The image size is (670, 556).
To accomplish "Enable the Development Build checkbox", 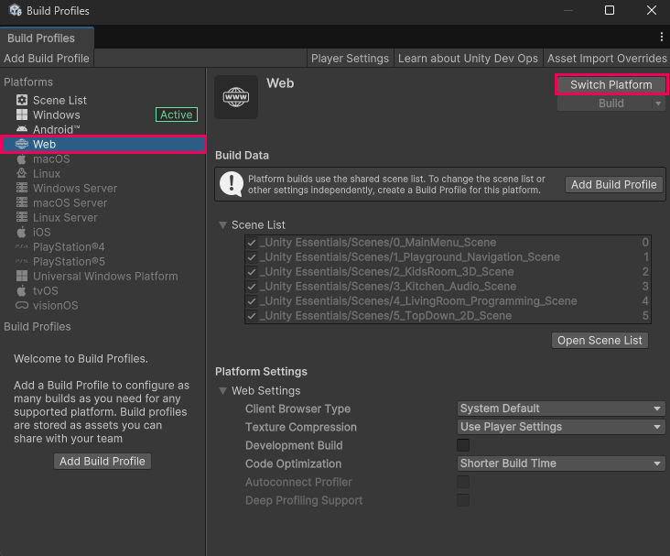I will point(463,445).
